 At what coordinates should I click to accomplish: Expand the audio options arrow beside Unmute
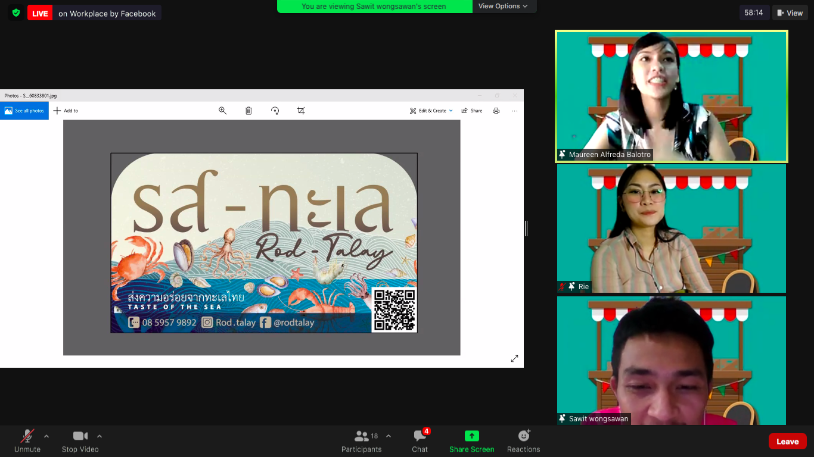(x=46, y=436)
